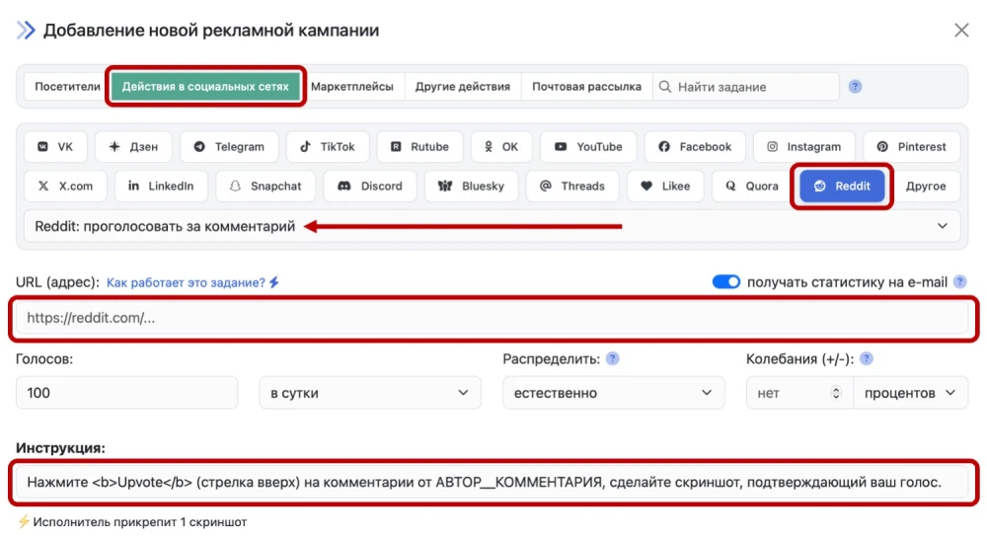Screen dimensions: 987x538
Task: Pick the Discord platform button
Action: (x=370, y=186)
